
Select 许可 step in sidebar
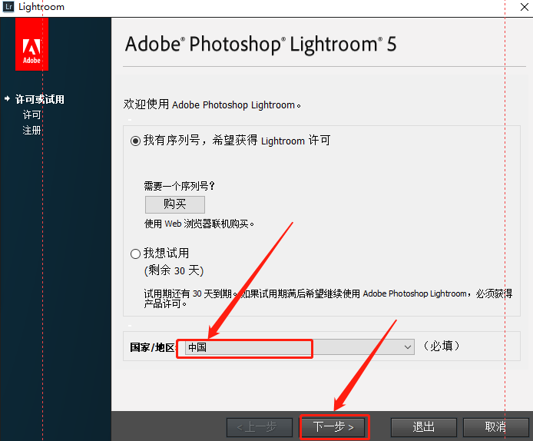point(32,114)
